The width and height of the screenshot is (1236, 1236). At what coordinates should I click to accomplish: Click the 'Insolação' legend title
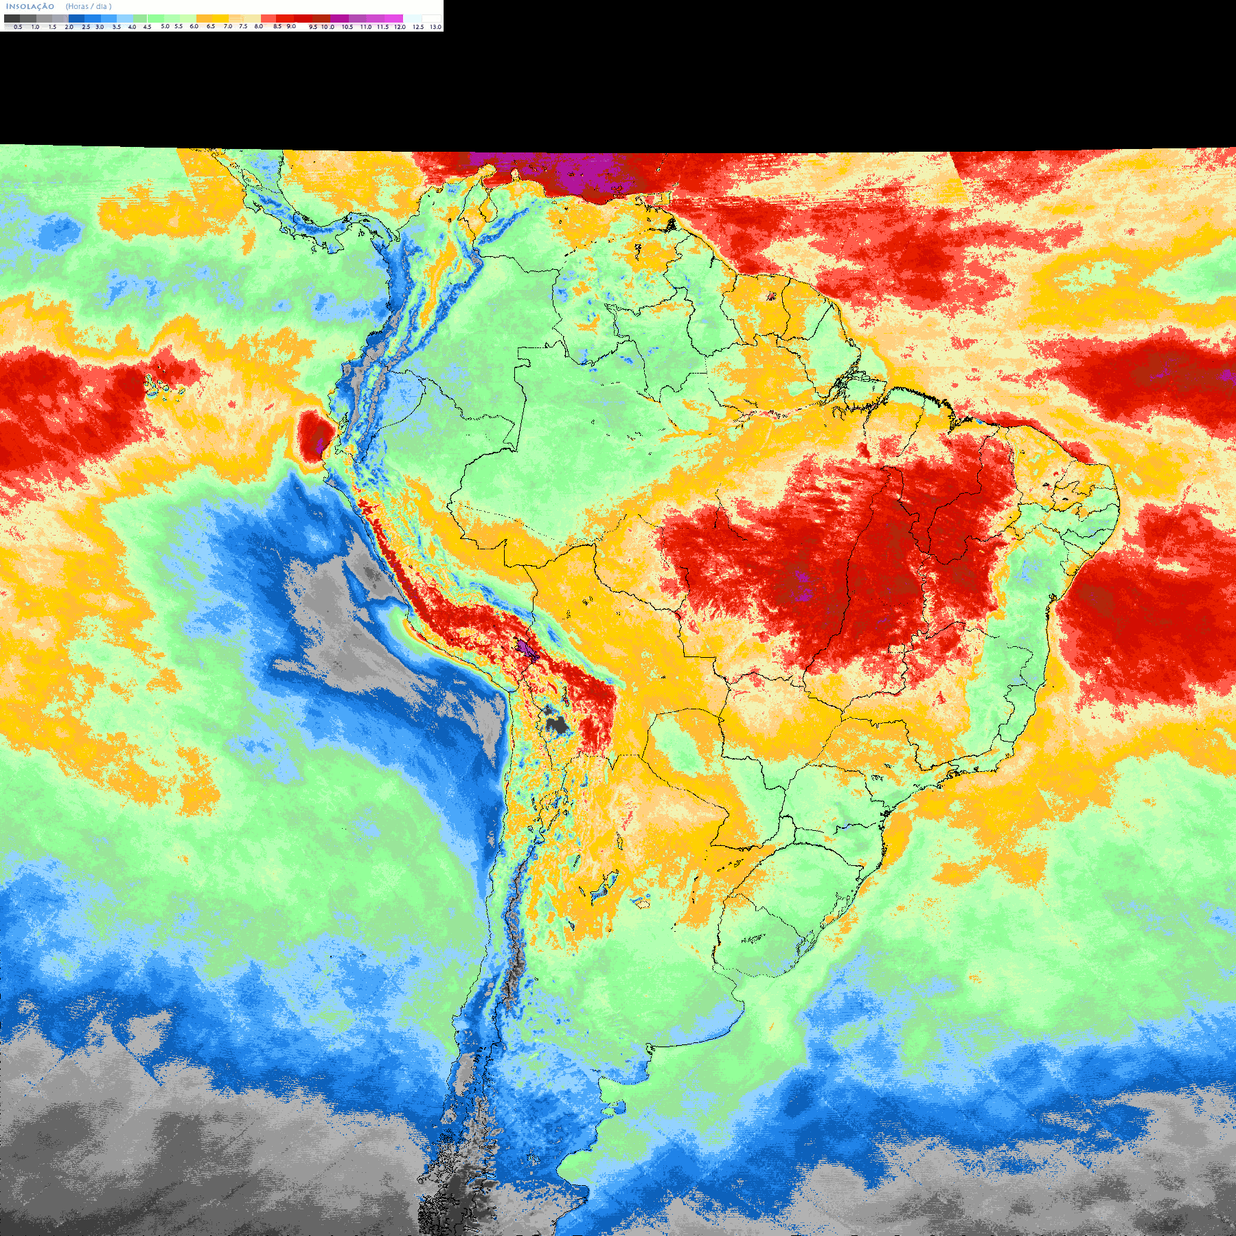30,6
